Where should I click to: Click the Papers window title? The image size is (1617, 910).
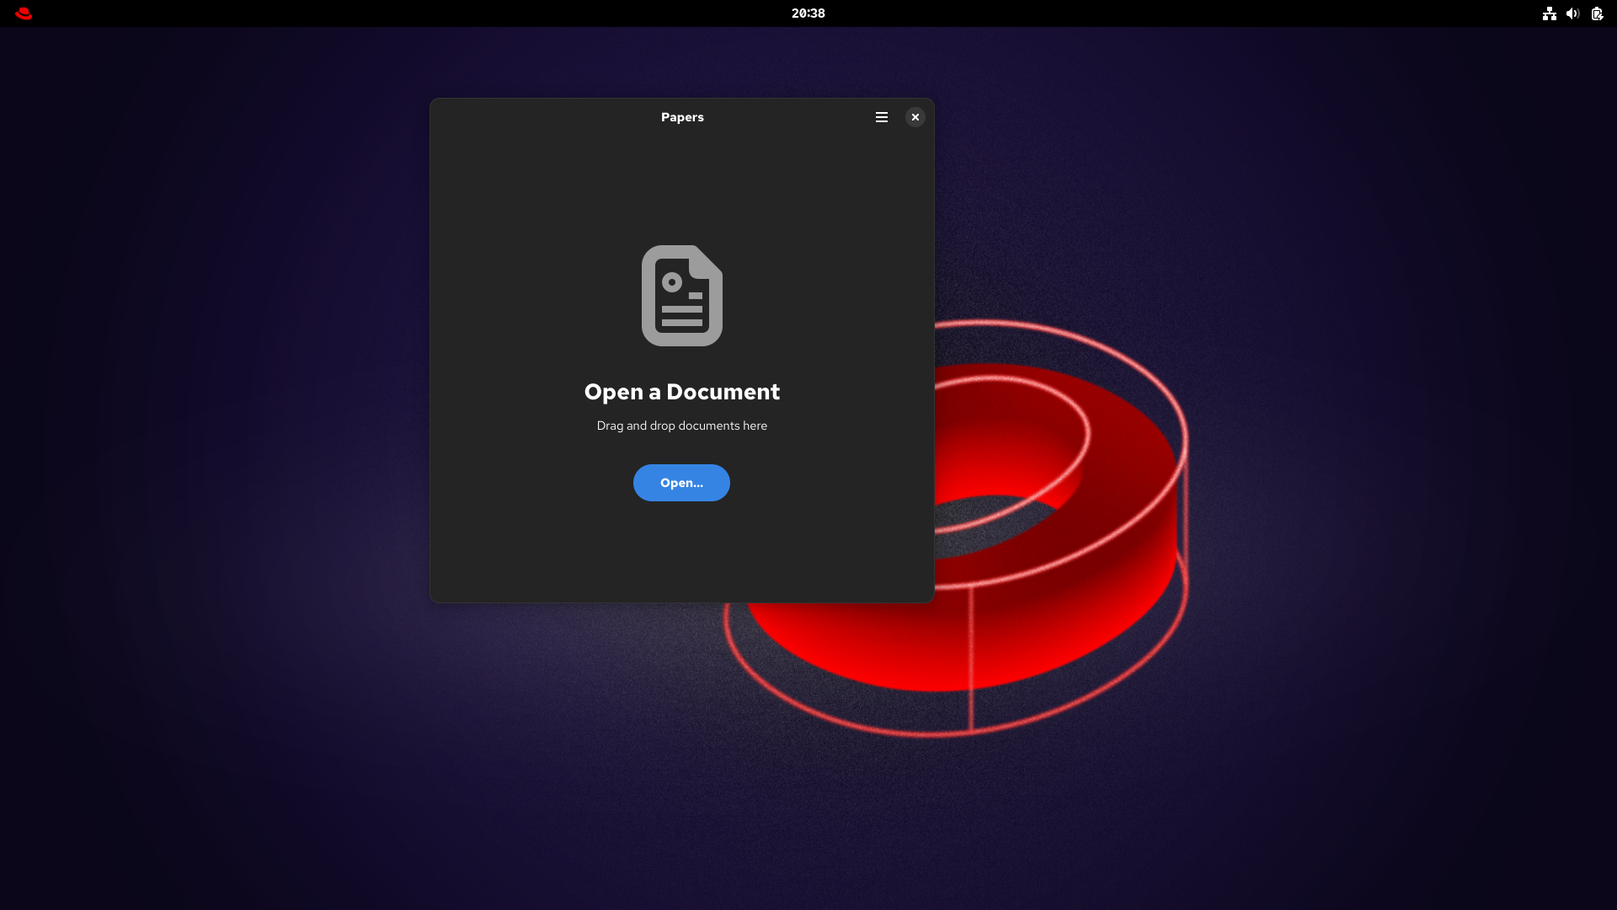coord(682,117)
